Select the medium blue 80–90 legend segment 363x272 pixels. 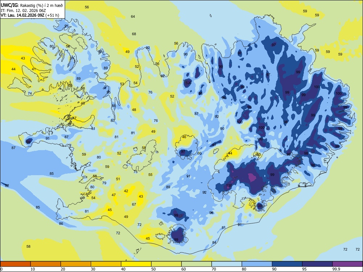[x=257, y=264]
